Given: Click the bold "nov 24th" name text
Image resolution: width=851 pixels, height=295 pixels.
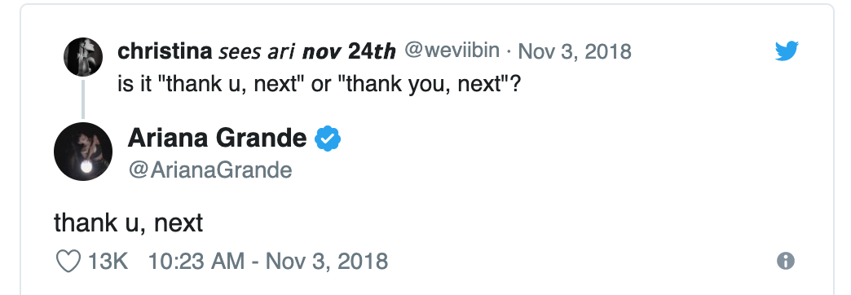Looking at the screenshot, I should [349, 51].
